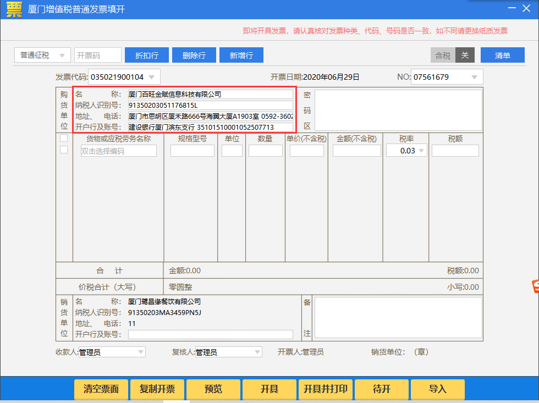The width and height of the screenshot is (539, 403).
Task: Toggle the 含税 switch off/on
Action: tap(452, 55)
